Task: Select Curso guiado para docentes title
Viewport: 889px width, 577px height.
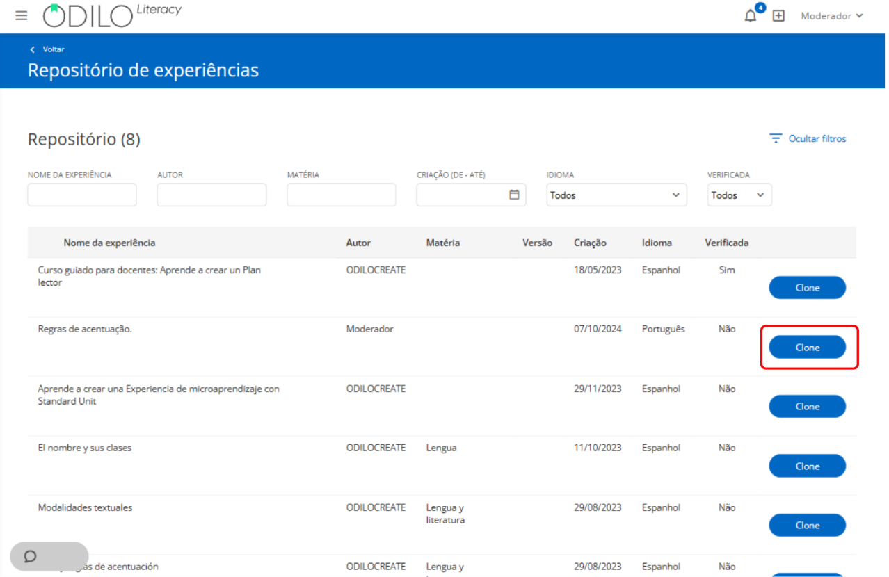Action: 149,276
